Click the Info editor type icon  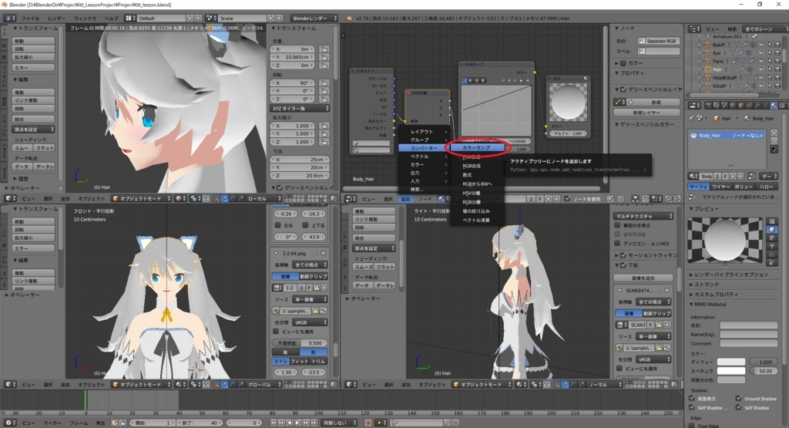10,19
